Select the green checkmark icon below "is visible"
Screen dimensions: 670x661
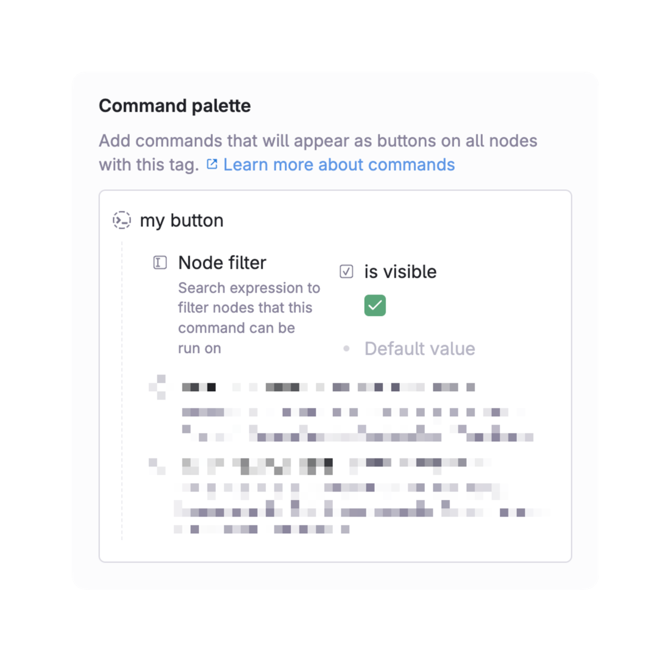click(x=375, y=305)
